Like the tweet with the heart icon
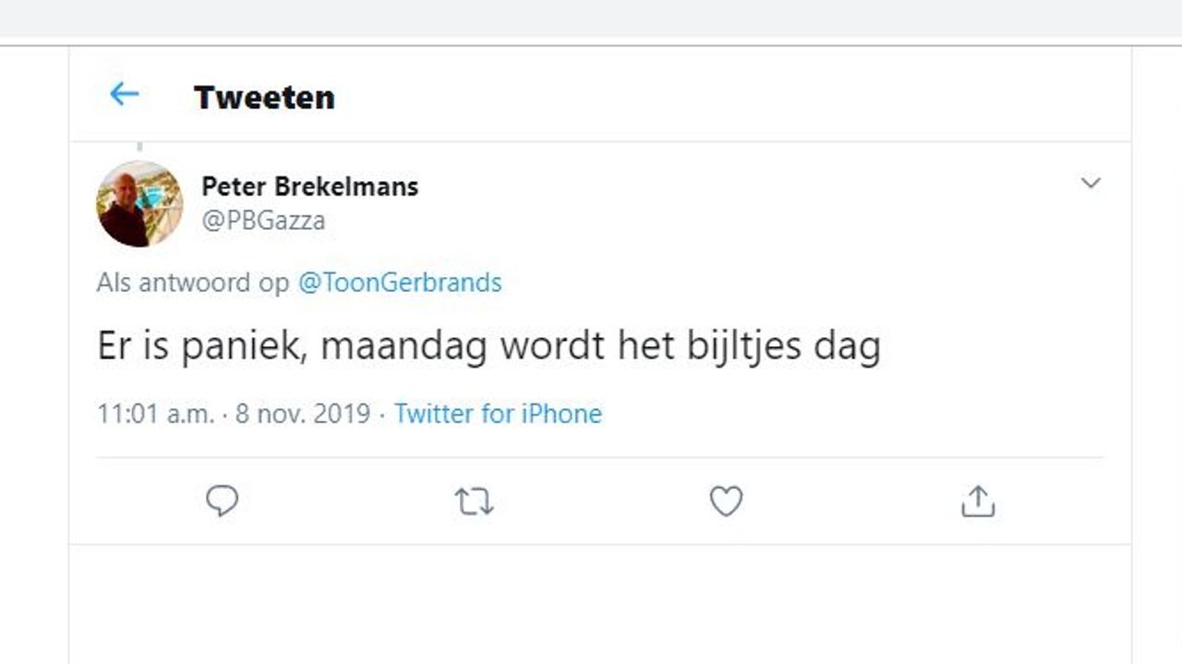Viewport: 1182px width, 664px height. 726,501
